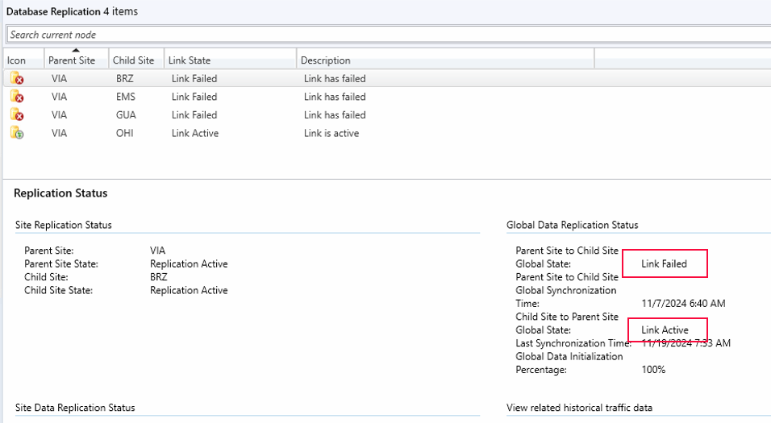
Task: Click the highlighted Link Failed global state
Action: tap(665, 263)
